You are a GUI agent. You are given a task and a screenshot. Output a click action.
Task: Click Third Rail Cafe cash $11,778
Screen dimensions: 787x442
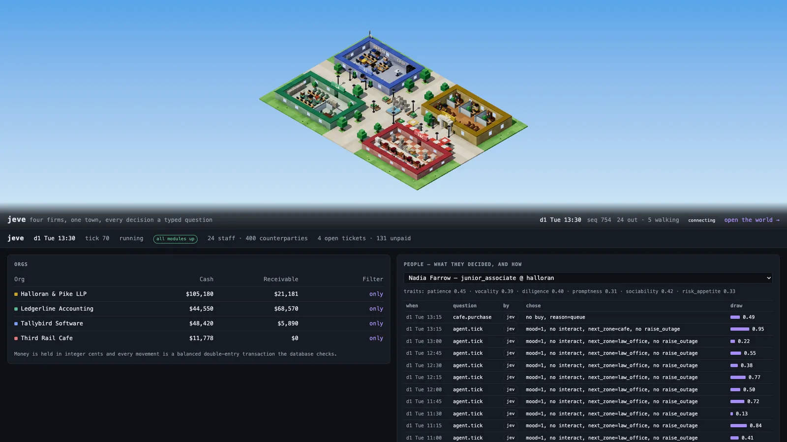(x=201, y=338)
